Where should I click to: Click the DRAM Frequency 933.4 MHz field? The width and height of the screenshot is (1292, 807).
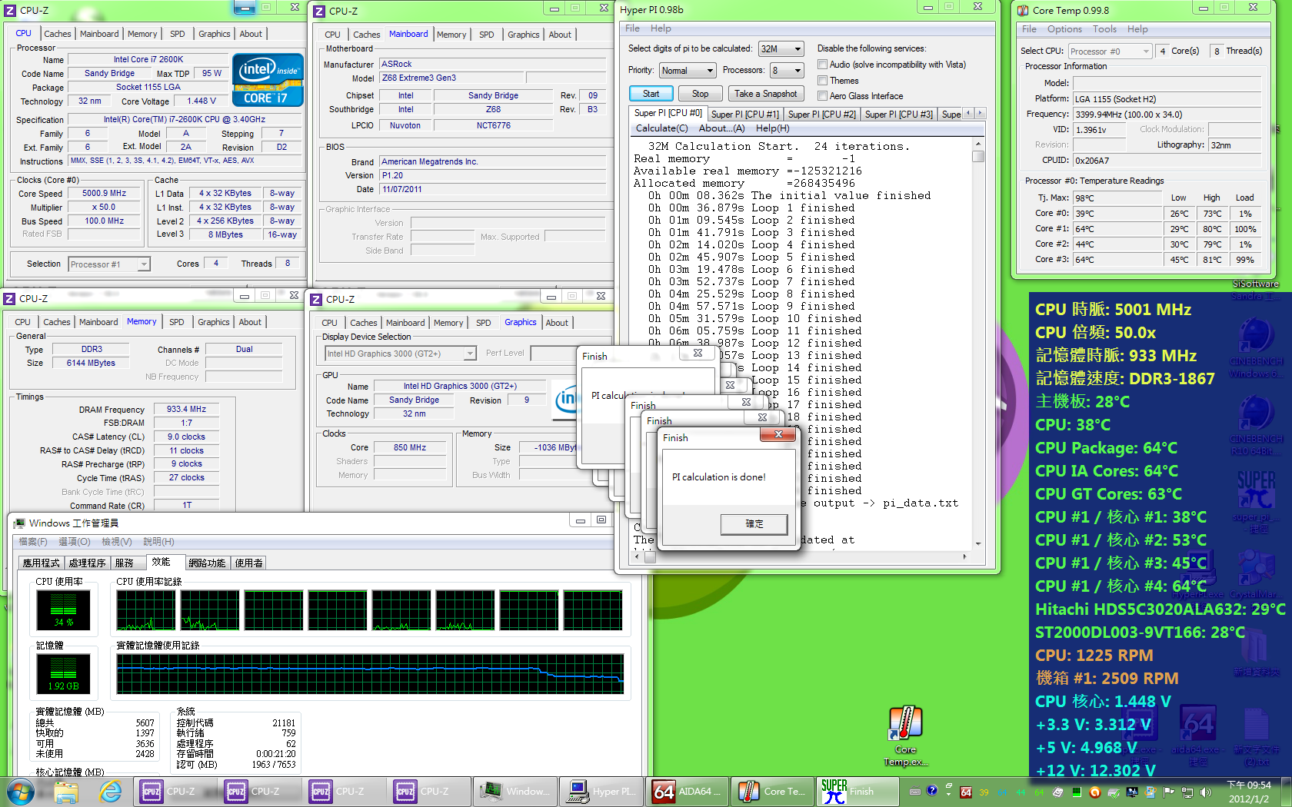click(187, 410)
